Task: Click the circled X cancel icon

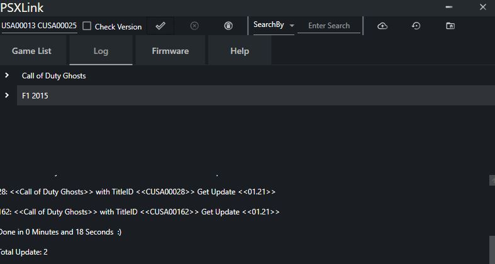Action: pyautogui.click(x=194, y=26)
